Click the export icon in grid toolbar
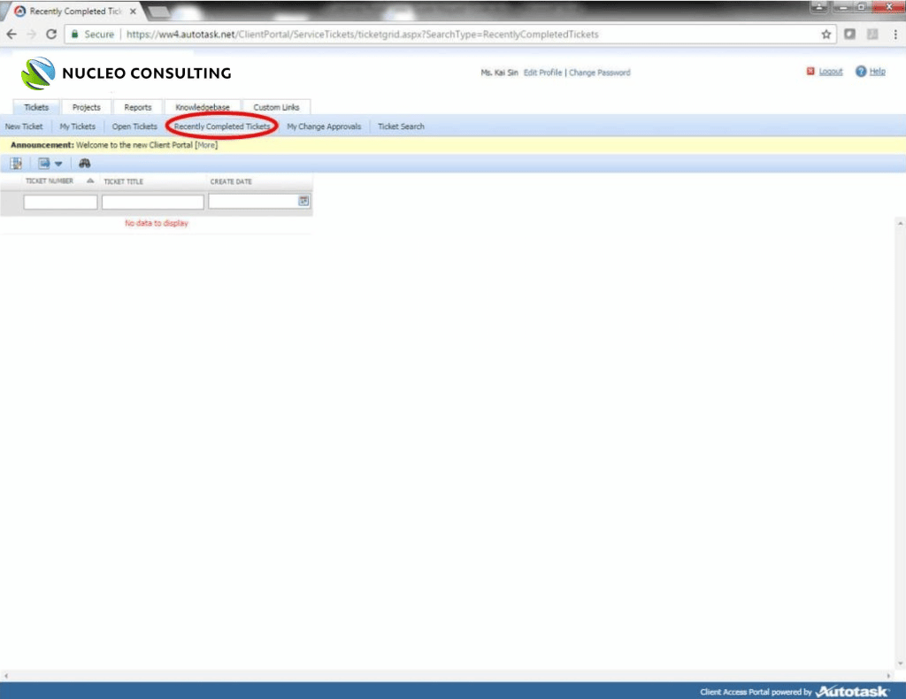This screenshot has height=699, width=906. point(43,163)
